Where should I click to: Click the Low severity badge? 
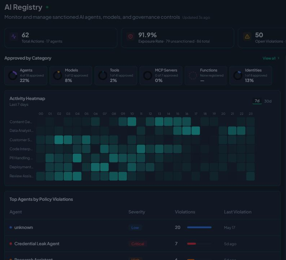[135, 227]
